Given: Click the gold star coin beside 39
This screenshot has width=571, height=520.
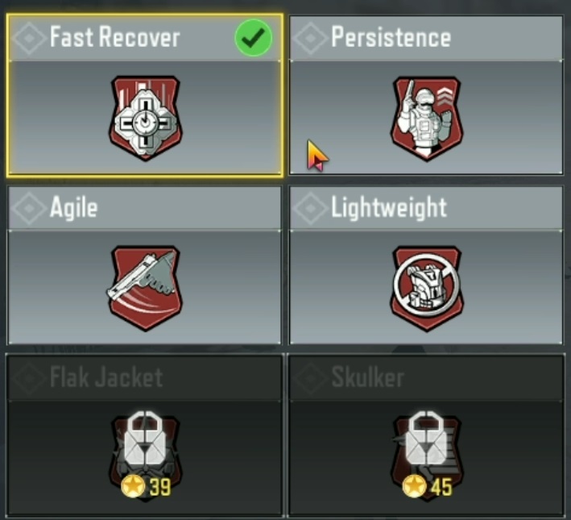Looking at the screenshot, I should click(x=133, y=486).
